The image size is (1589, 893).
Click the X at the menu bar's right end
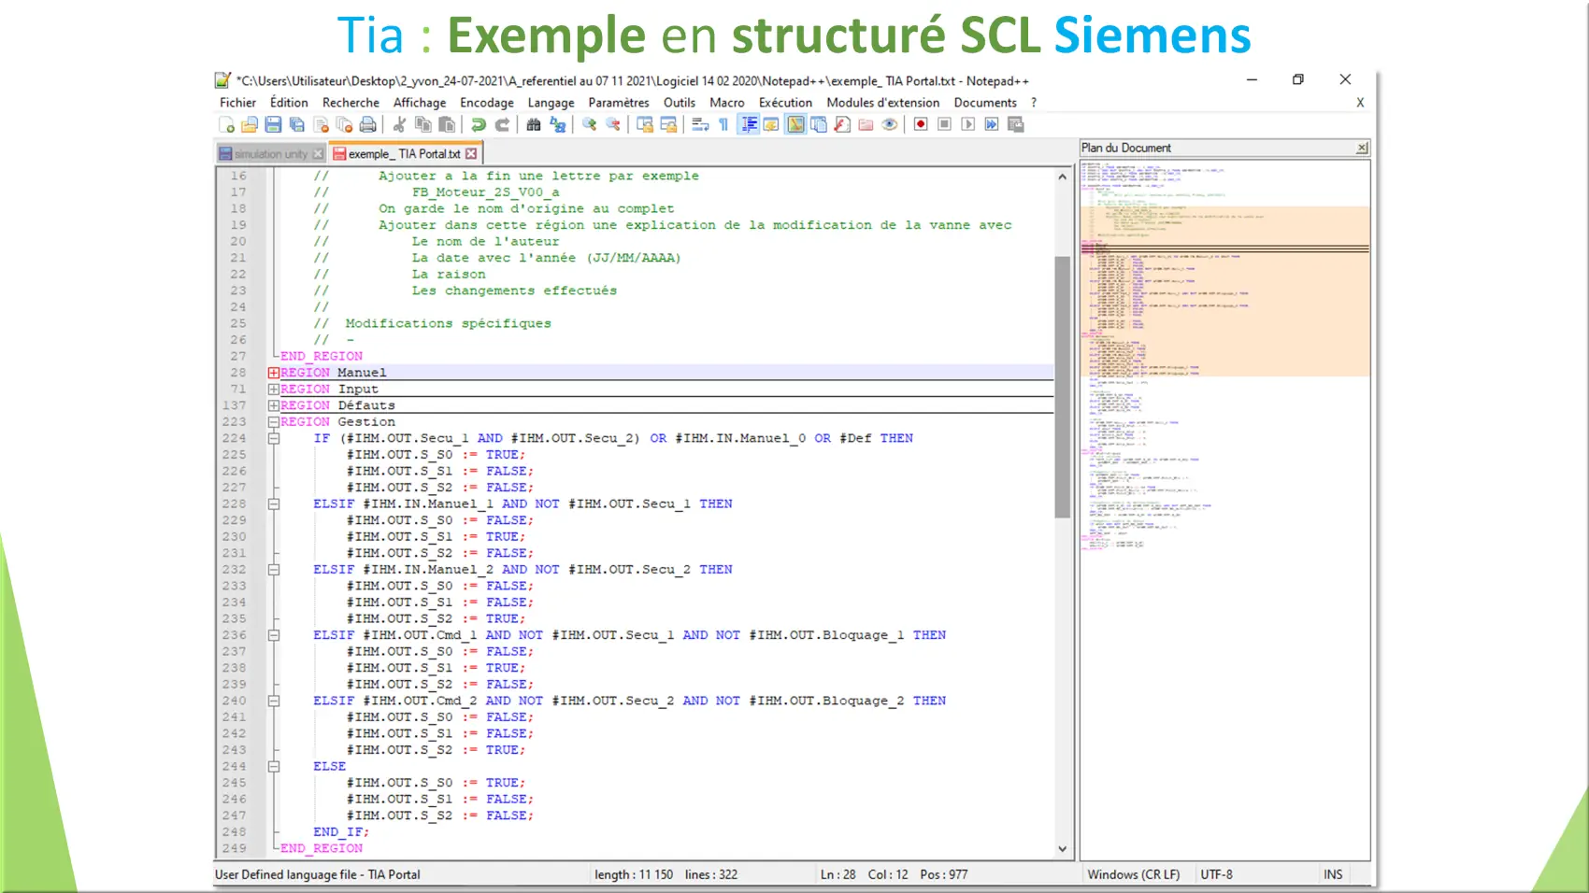(1360, 103)
